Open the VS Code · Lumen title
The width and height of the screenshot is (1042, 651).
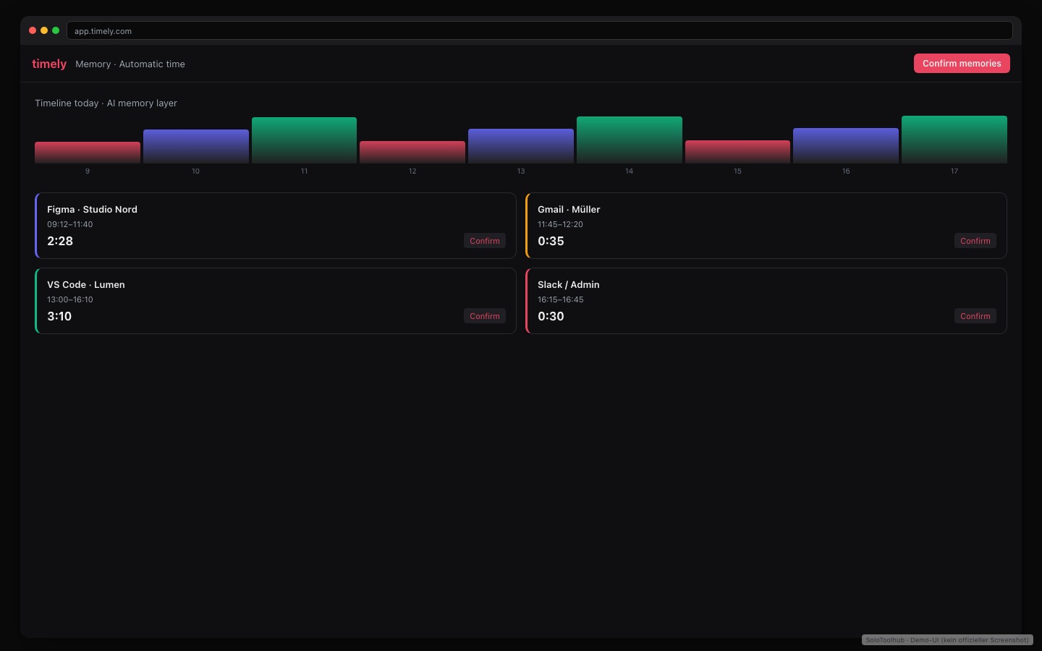86,284
